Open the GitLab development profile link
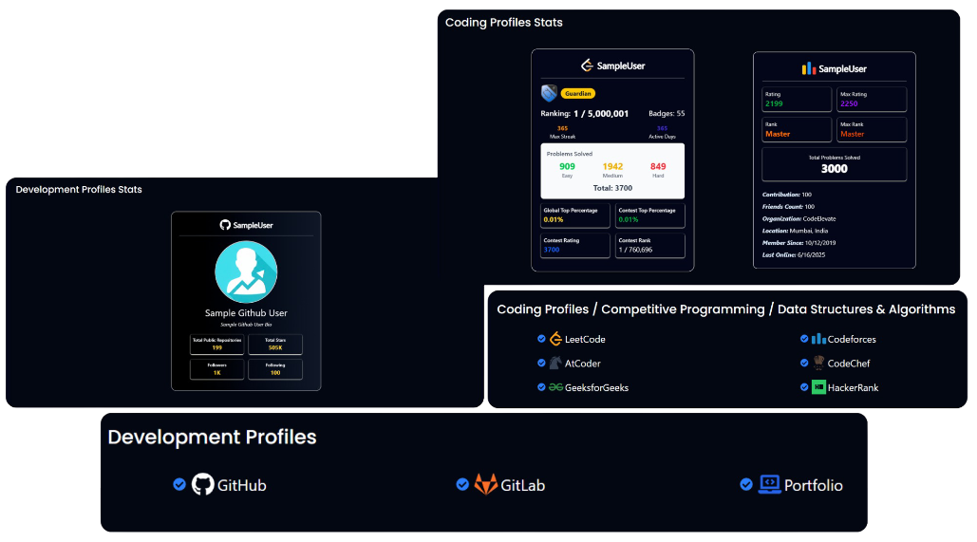The image size is (977, 542). pos(523,485)
